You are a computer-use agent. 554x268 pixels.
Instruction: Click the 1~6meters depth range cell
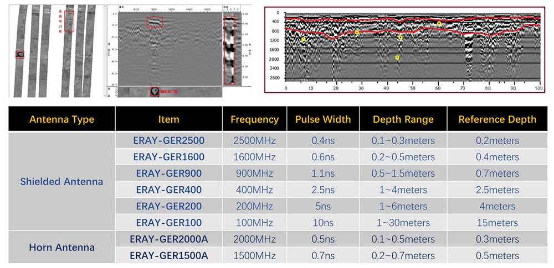[403, 206]
